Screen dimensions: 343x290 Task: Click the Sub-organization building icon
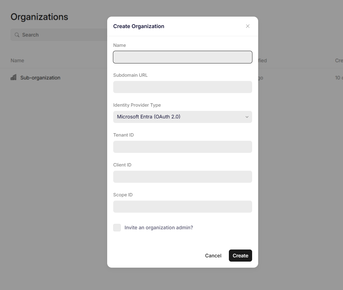click(x=14, y=77)
